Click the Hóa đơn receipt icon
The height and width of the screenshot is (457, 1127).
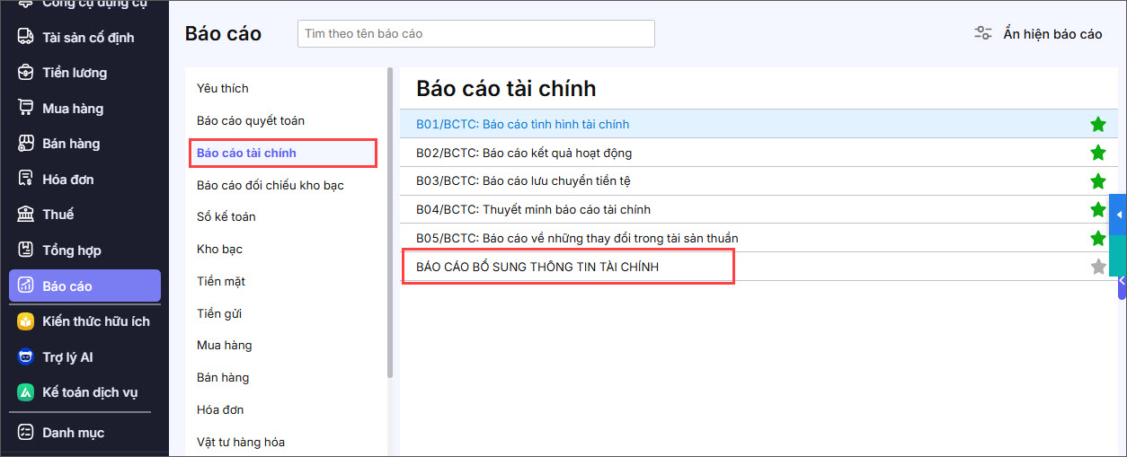26,179
